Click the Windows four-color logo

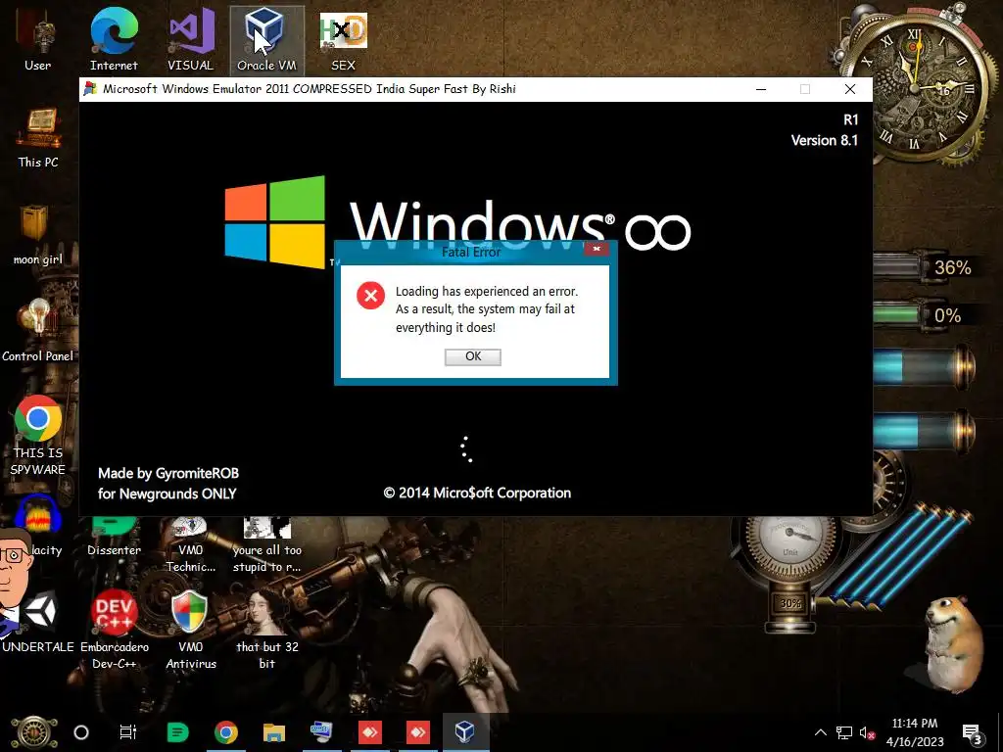pyautogui.click(x=275, y=221)
